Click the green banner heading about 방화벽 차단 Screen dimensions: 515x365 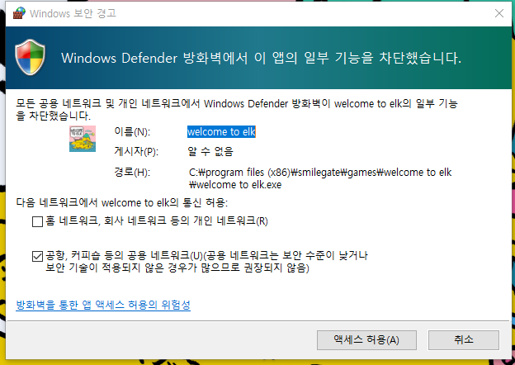261,59
